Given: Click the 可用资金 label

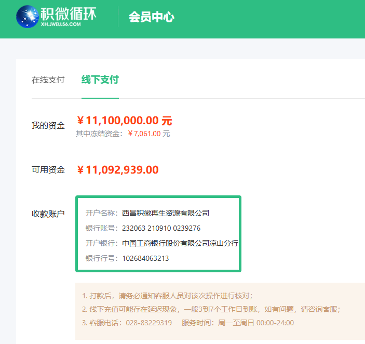Looking at the screenshot, I should pyautogui.click(x=48, y=170).
